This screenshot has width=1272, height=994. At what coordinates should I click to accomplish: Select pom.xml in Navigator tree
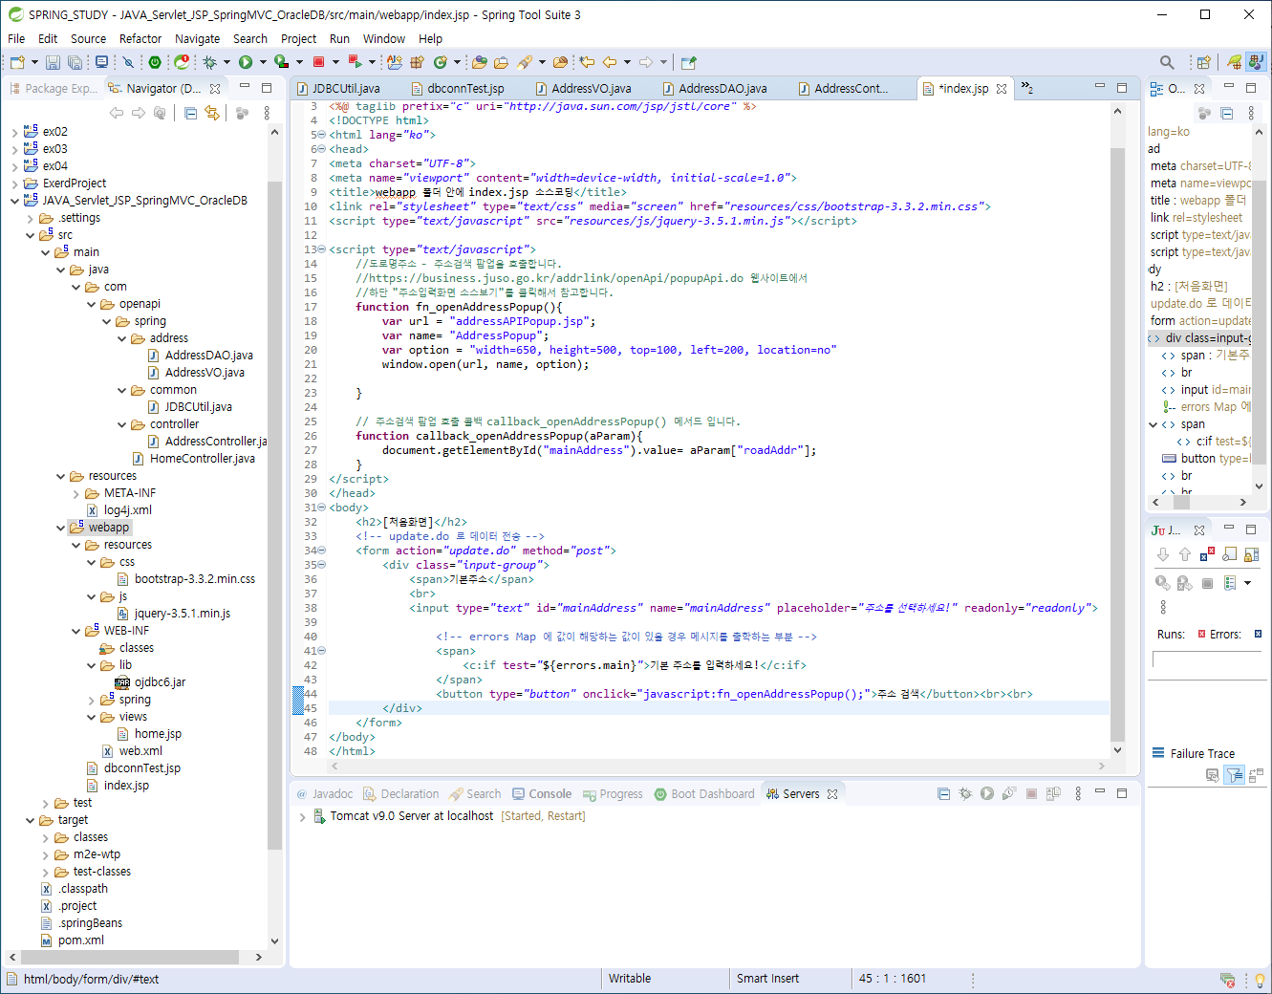pos(72,940)
